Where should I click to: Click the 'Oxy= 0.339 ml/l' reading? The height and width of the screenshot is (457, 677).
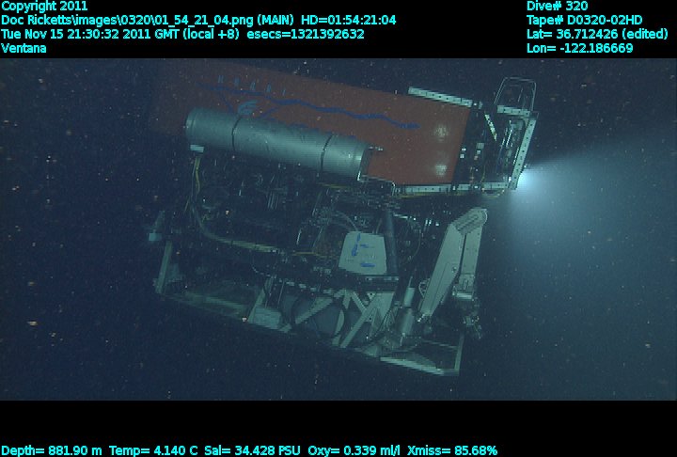click(x=354, y=450)
